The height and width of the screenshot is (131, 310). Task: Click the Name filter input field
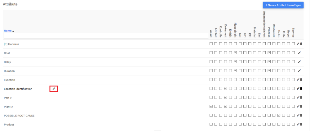point(105,36)
